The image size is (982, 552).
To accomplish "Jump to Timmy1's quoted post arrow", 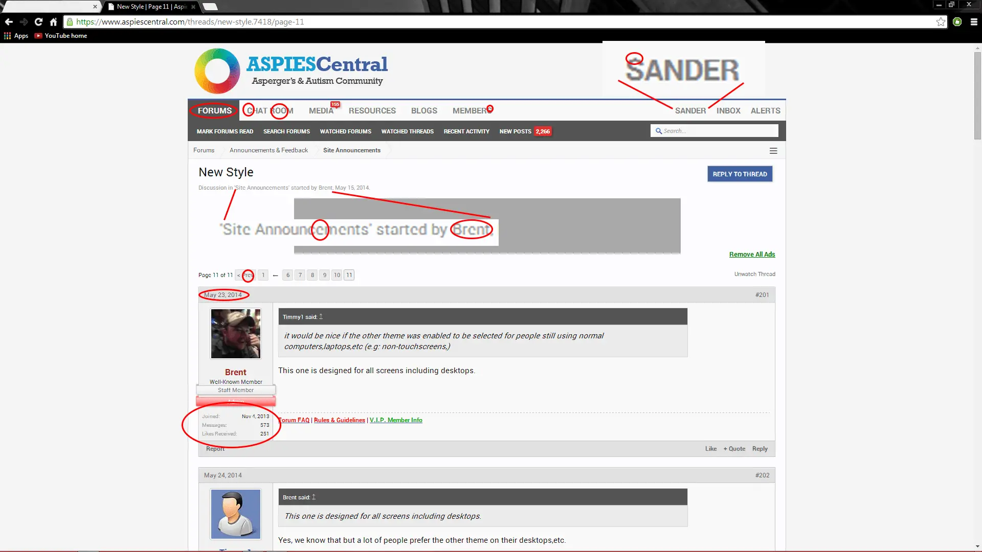I will [x=321, y=317].
